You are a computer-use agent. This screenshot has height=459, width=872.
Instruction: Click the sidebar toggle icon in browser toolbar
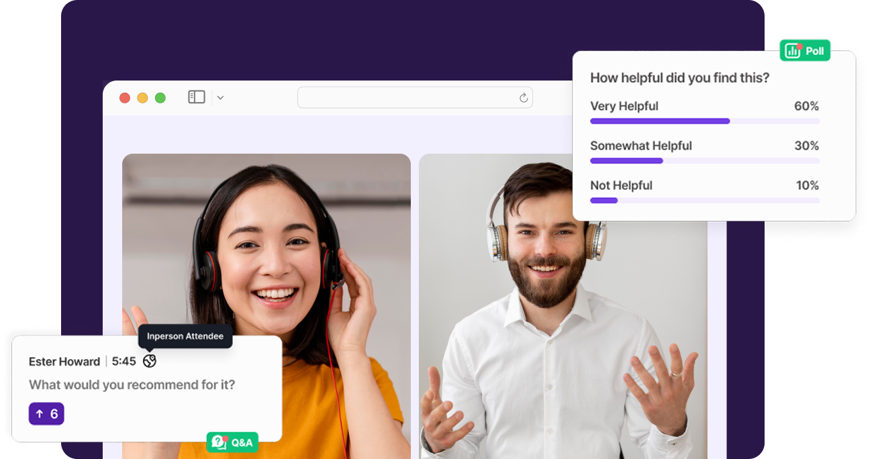pyautogui.click(x=196, y=97)
